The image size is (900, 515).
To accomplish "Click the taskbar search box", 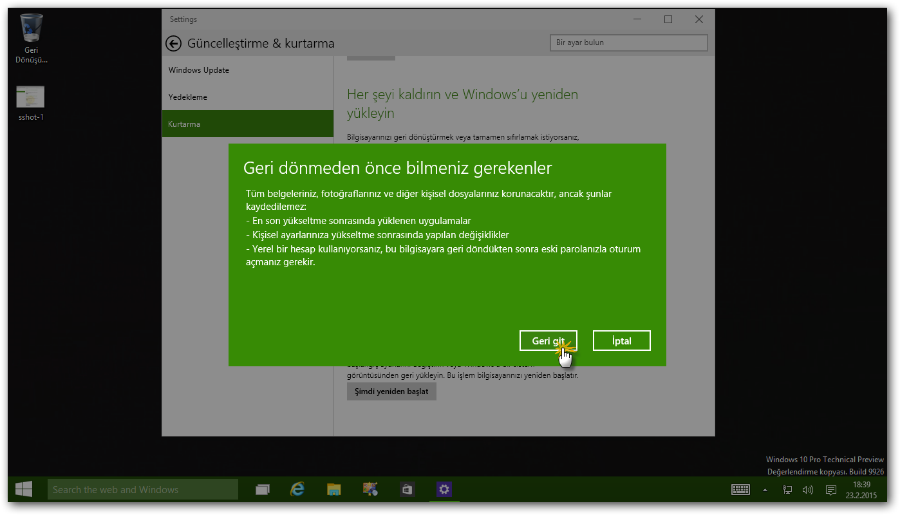I will coord(143,490).
